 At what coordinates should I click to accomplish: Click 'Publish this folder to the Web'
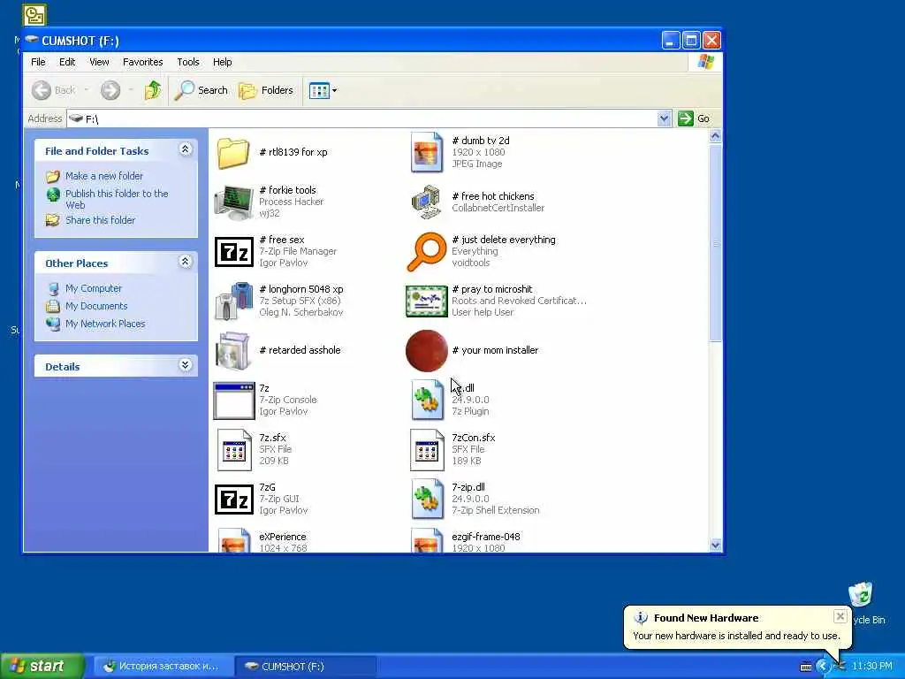[117, 199]
